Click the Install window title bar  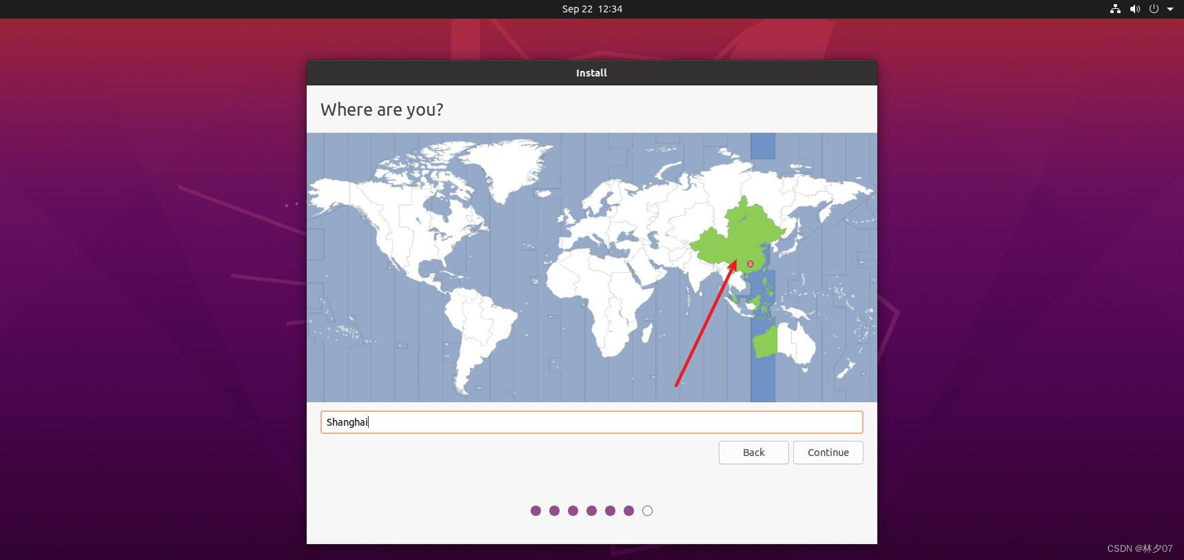click(591, 73)
